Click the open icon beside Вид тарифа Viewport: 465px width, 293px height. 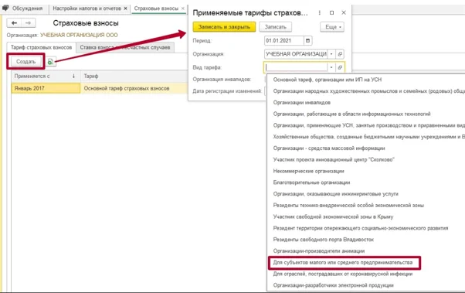[x=340, y=67]
